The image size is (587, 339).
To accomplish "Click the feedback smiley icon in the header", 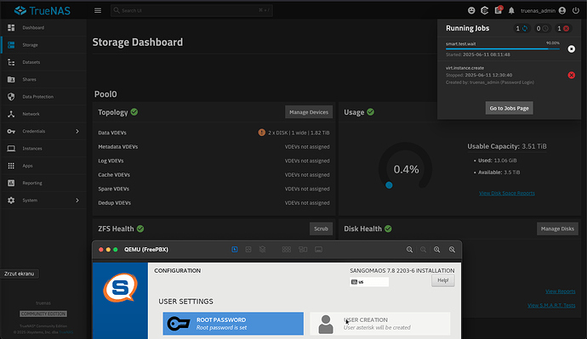I will click(x=471, y=10).
